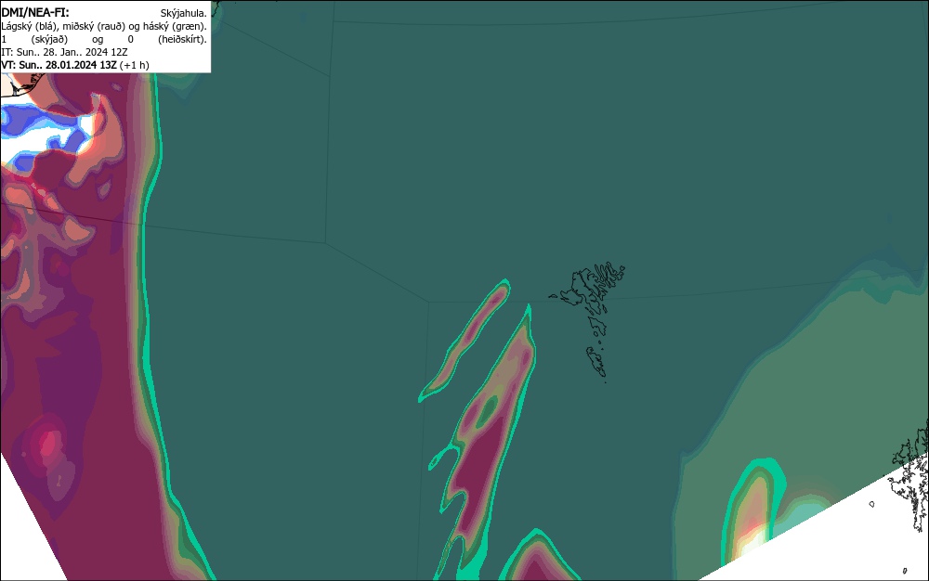Click the "Lágský (blá), miðský (rauð)" legend line
Screen dimensions: 929x581
[104, 26]
